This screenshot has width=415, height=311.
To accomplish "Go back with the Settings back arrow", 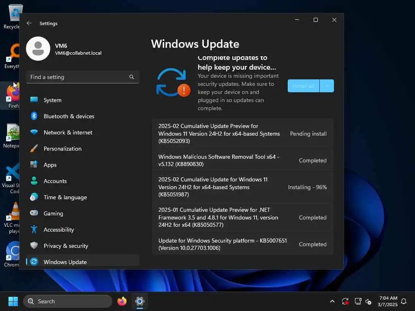I will [x=29, y=23].
